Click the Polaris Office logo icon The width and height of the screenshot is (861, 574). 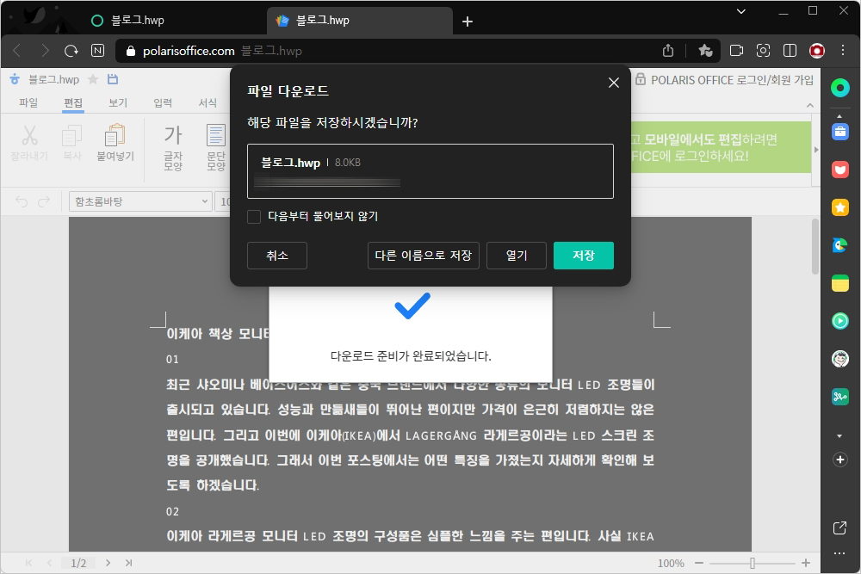[15, 79]
